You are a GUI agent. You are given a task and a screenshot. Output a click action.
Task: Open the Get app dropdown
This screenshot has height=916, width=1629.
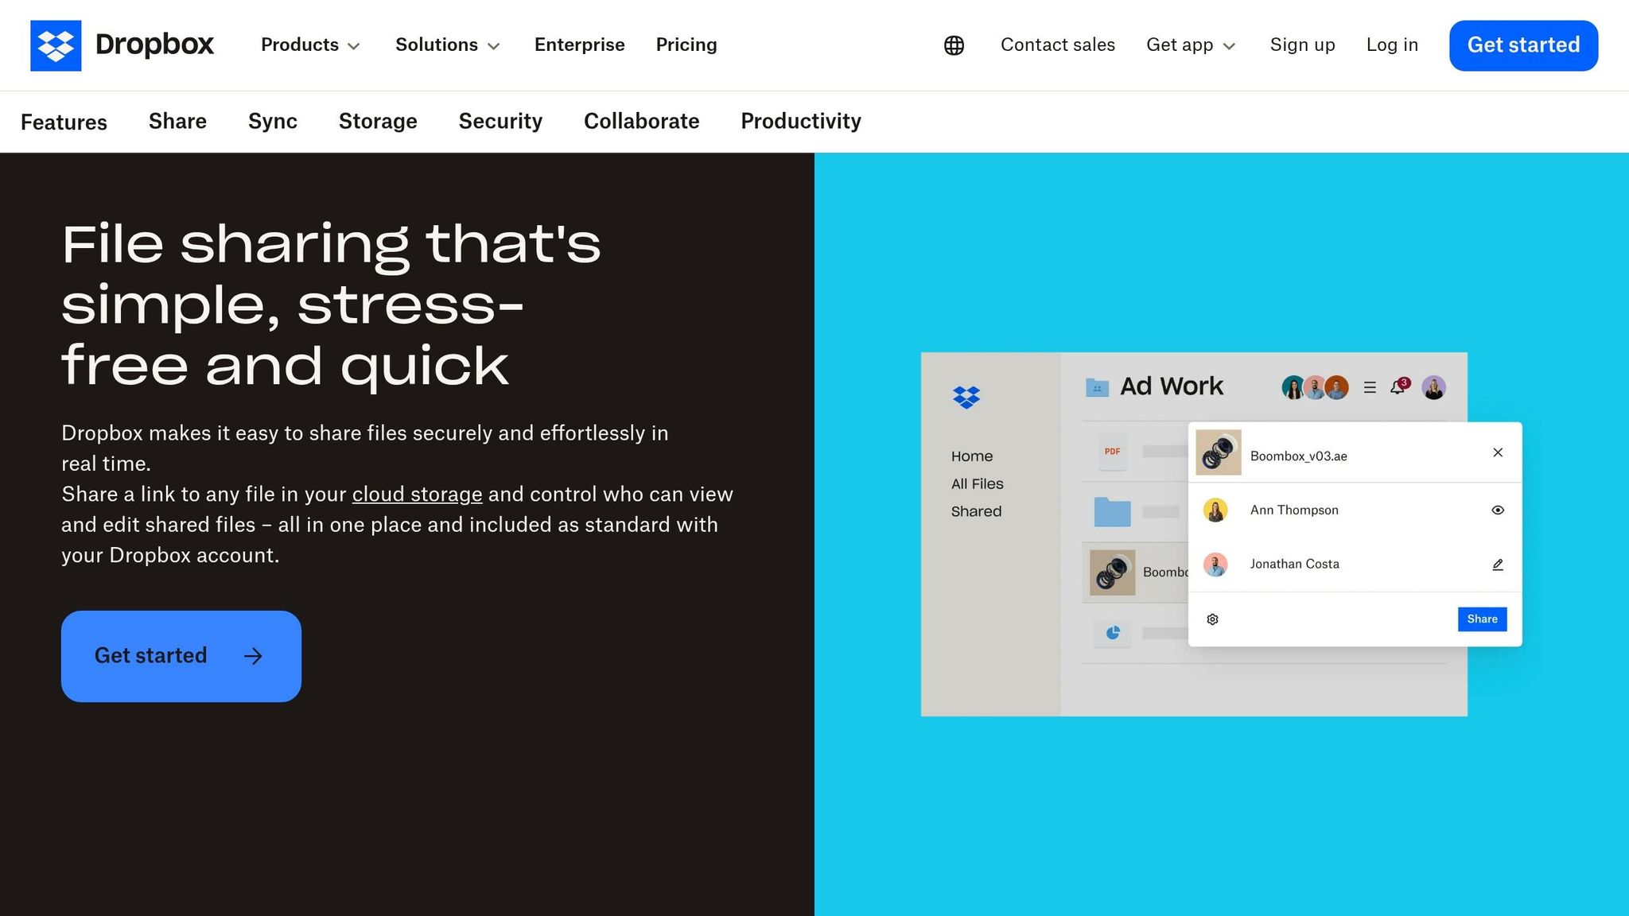click(1191, 45)
